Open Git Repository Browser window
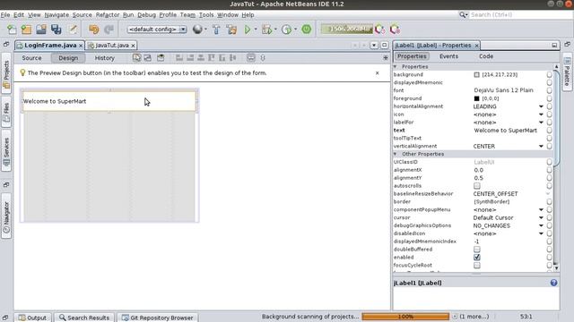574x322 pixels. [158, 318]
